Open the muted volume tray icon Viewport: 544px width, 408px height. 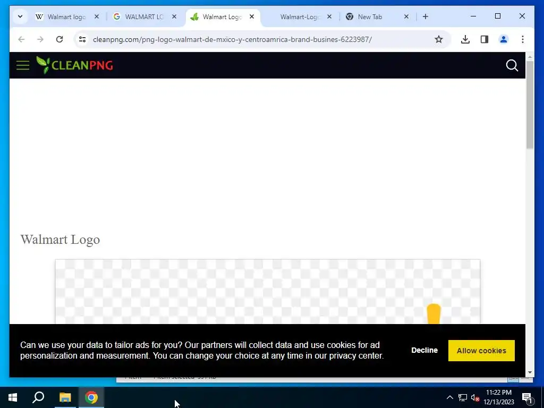(x=475, y=397)
